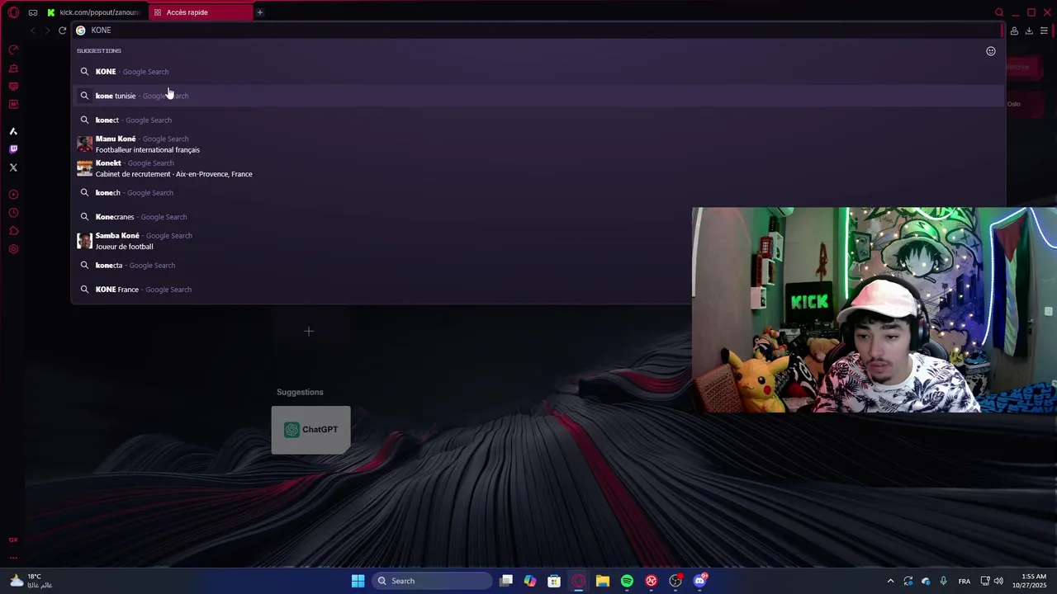Add a speed dial with plus tile
The image size is (1057, 594).
tap(309, 331)
